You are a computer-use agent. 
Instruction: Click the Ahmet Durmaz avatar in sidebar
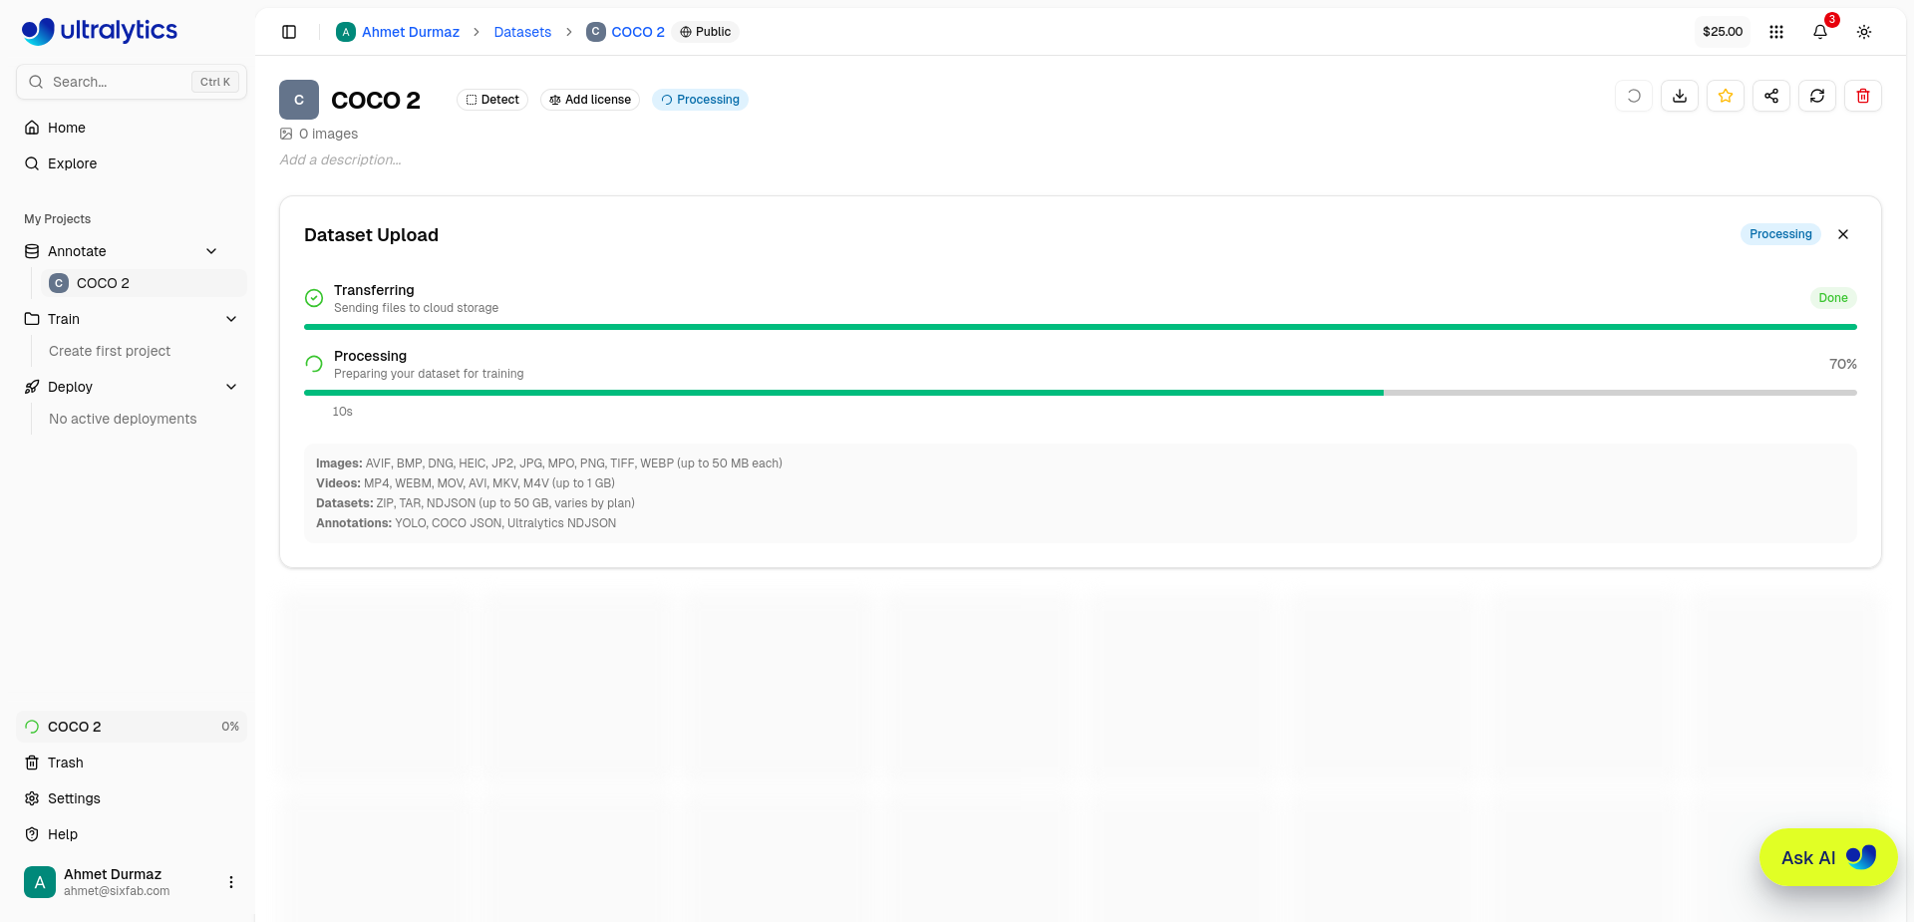tap(40, 882)
